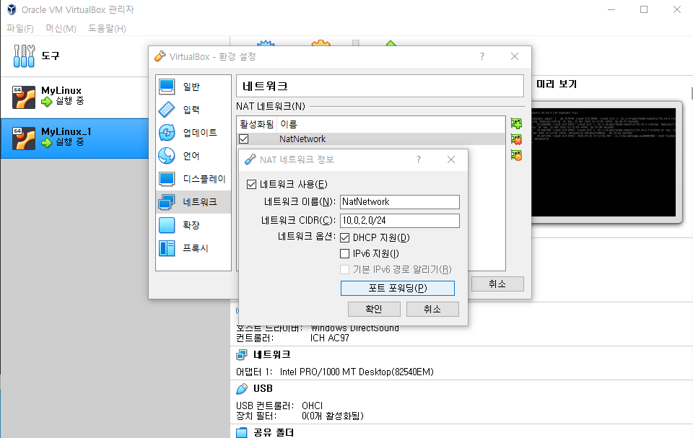
Task: Select the 일반 (General) settings icon
Action: (x=167, y=87)
